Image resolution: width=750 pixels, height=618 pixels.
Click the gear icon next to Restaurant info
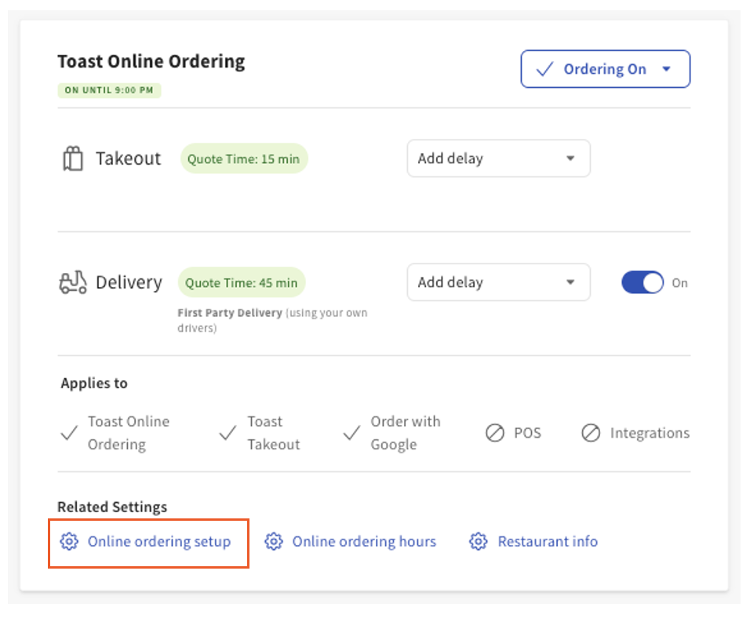pos(479,541)
